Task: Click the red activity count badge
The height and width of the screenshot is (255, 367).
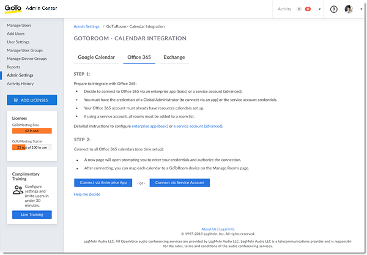Action: coord(308,9)
